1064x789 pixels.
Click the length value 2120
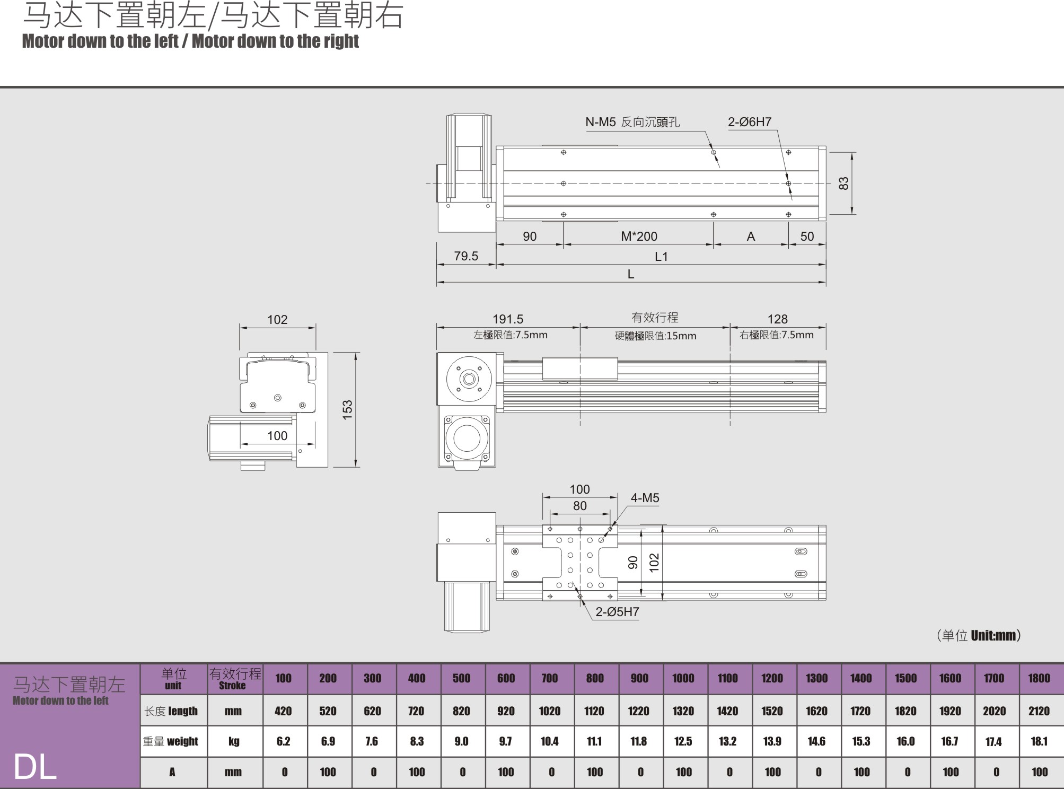point(1039,711)
